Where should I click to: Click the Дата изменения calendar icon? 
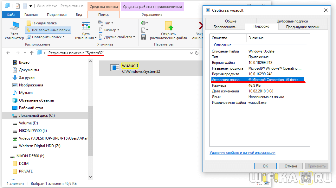[86, 27]
